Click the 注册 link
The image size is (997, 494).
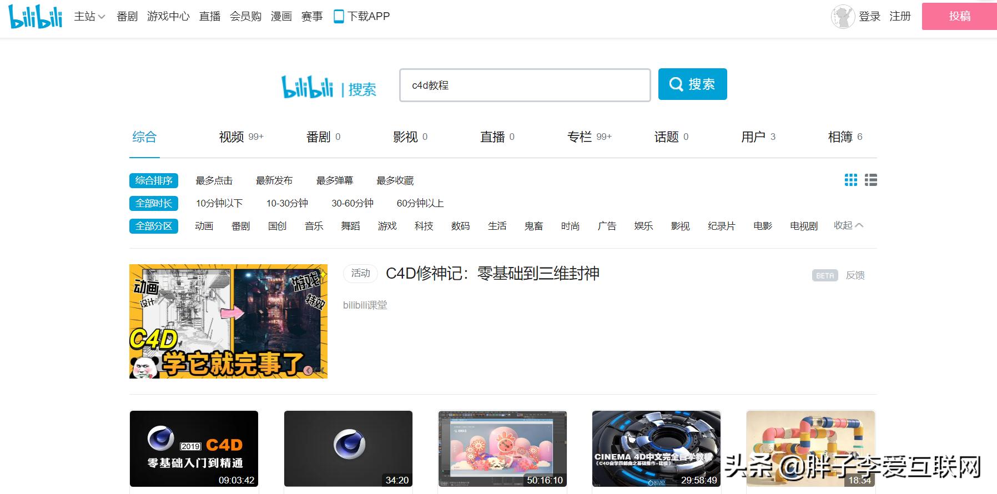click(x=900, y=17)
